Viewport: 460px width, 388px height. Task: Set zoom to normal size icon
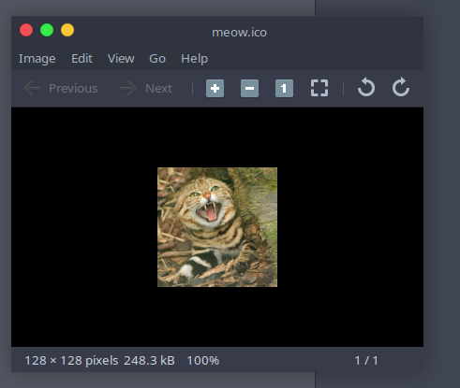tap(284, 89)
